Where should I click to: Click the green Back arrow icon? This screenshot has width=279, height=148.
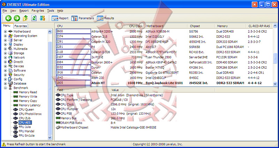click(8, 18)
